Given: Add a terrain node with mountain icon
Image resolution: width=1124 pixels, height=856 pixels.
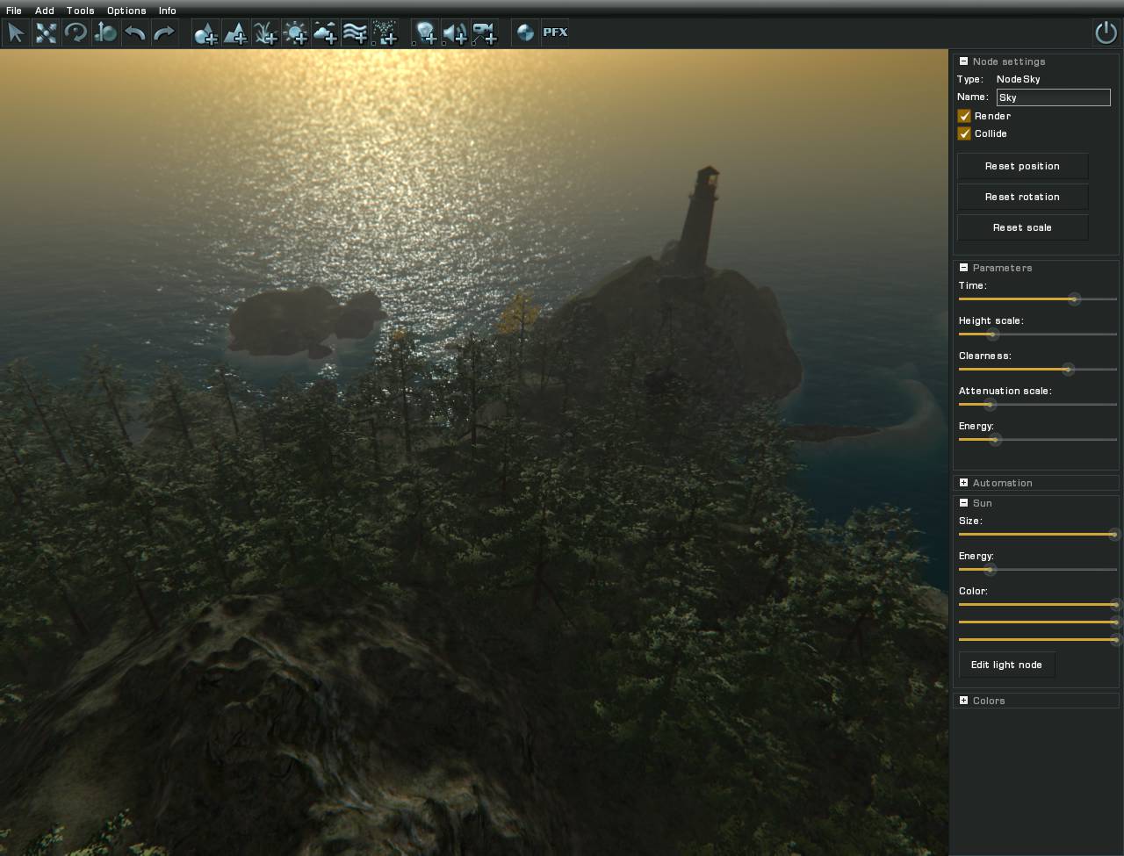Looking at the screenshot, I should click(x=235, y=33).
